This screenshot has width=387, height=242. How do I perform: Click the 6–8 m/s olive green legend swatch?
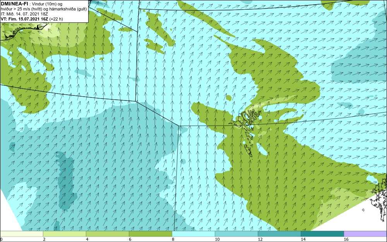coord(150,234)
